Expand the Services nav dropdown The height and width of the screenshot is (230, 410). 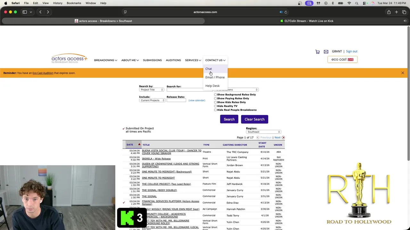tap(193, 60)
